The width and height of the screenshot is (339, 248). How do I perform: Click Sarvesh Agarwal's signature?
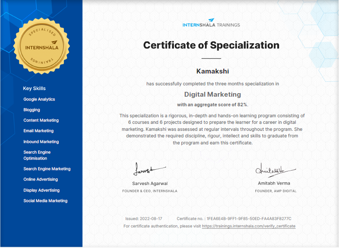[150, 169]
